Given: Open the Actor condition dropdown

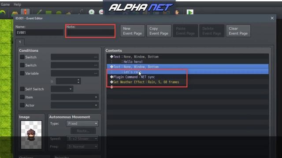Looking at the screenshot, I should click(x=74, y=105).
